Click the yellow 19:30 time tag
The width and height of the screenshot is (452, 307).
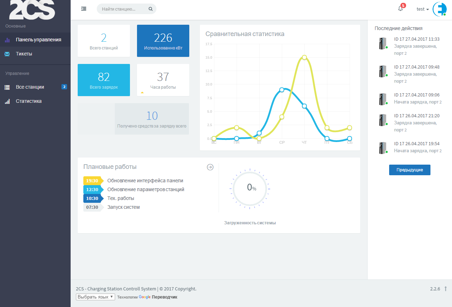coord(93,181)
